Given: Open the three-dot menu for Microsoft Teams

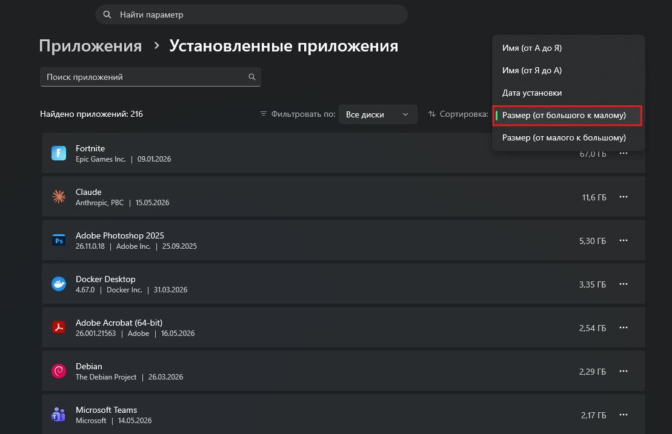Looking at the screenshot, I should [x=623, y=415].
